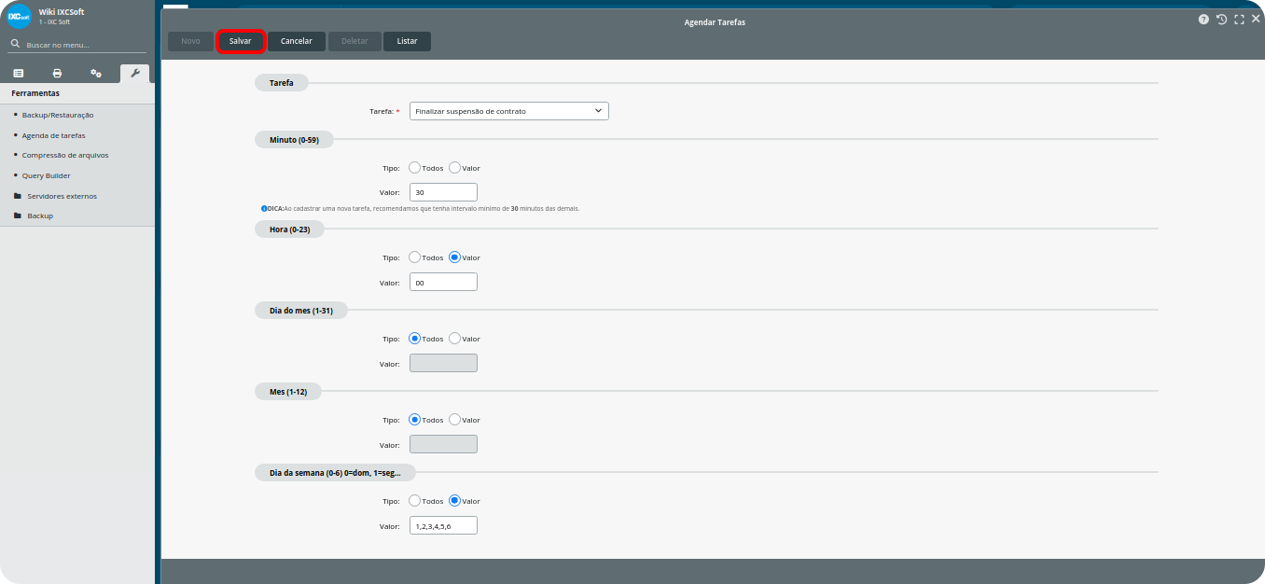
Task: Expand the Backup folder in the sidebar
Action: point(40,216)
